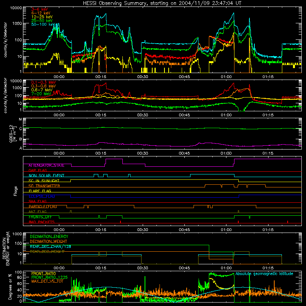The image size is (306, 306).
Task: Select the 12-25 keV legend label
Action: (42, 17)
